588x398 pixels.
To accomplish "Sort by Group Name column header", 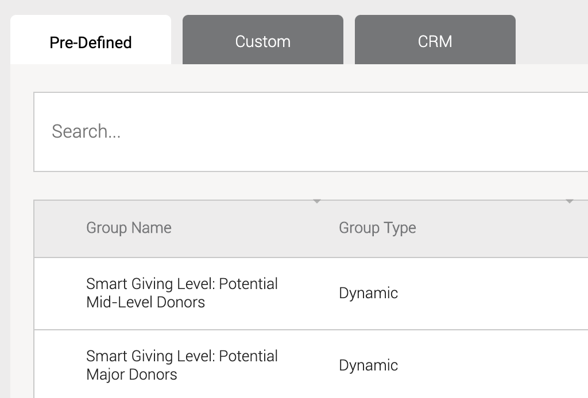I will [129, 228].
